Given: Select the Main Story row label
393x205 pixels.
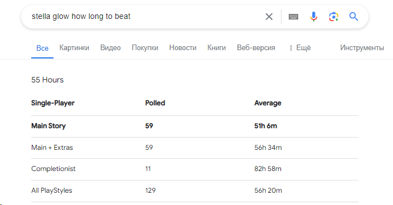Looking at the screenshot, I should (48, 126).
